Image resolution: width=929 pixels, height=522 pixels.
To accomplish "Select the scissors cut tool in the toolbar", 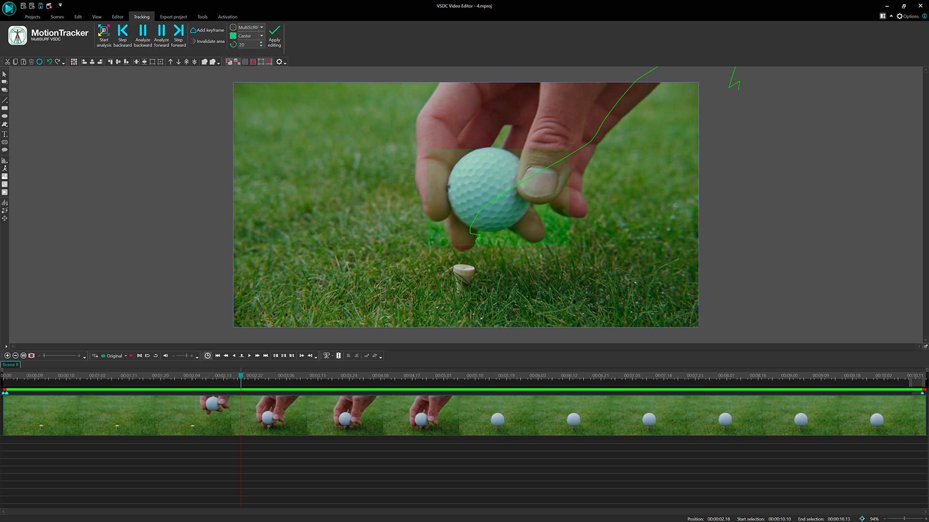I will (7, 62).
